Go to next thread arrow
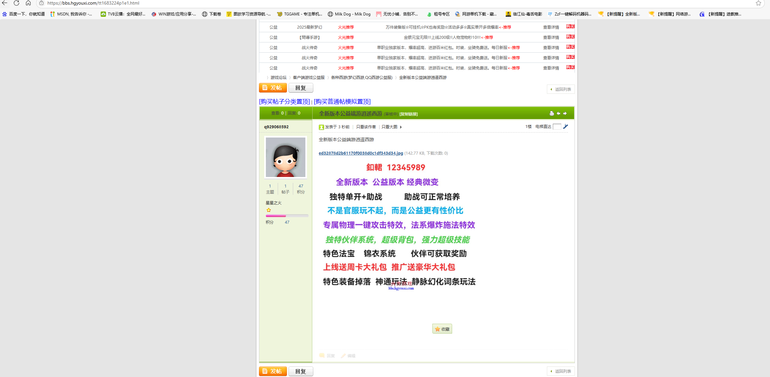 (565, 113)
